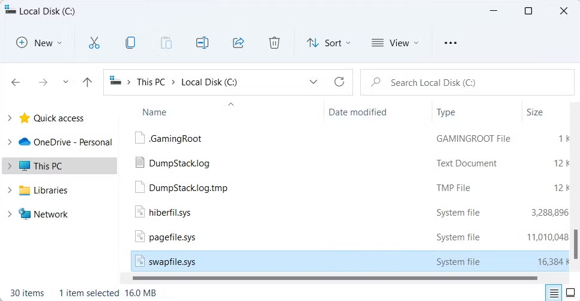Sort by the Size column header
580x301 pixels.
534,112
